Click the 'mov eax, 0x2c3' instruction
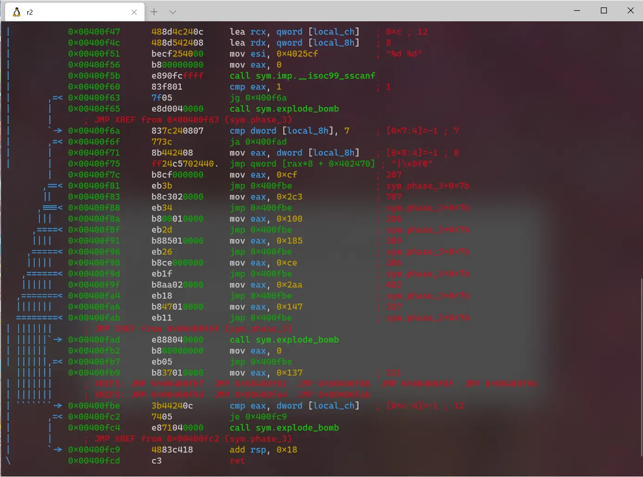The width and height of the screenshot is (643, 477). (266, 197)
